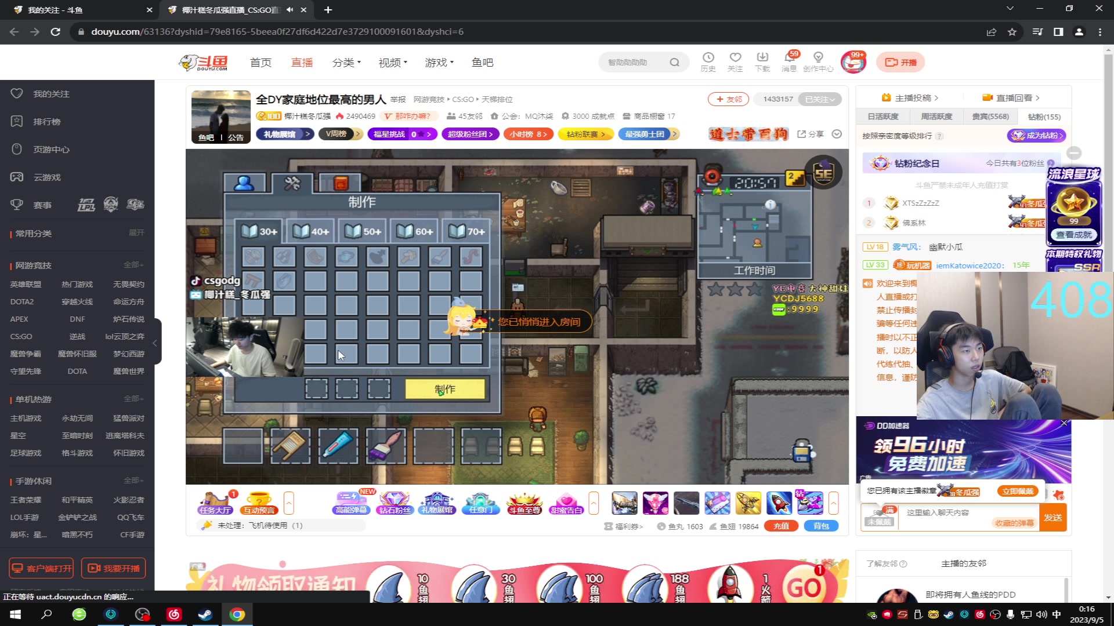Click the 充值 recharge button
Viewport: 1114px width, 626px height.
coord(781,526)
